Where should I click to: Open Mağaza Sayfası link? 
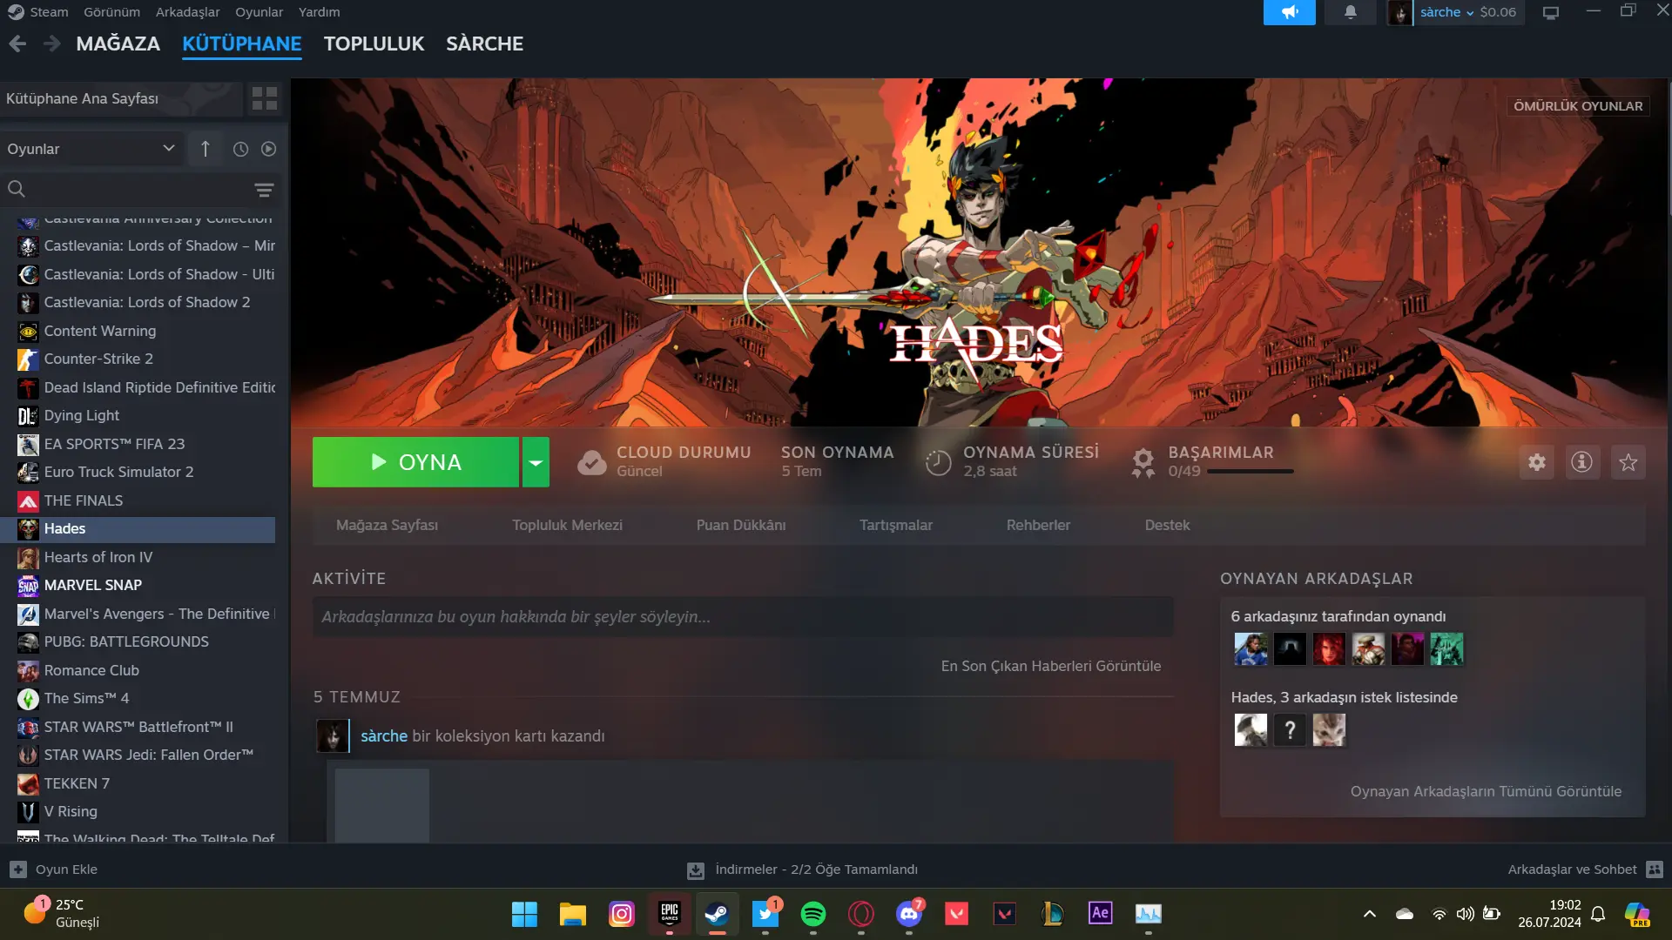[x=387, y=525]
